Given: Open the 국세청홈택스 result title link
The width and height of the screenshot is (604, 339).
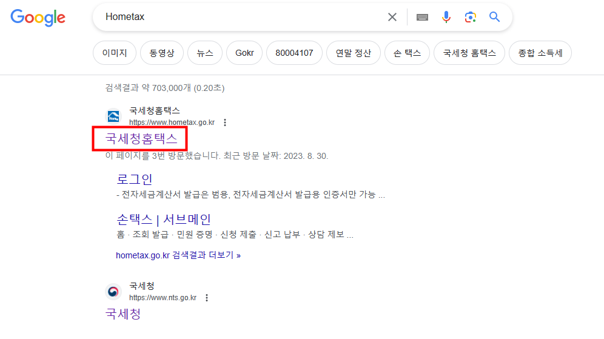Looking at the screenshot, I should tap(141, 139).
